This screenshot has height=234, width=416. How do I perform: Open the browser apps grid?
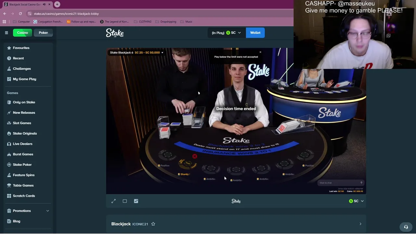coord(4,22)
